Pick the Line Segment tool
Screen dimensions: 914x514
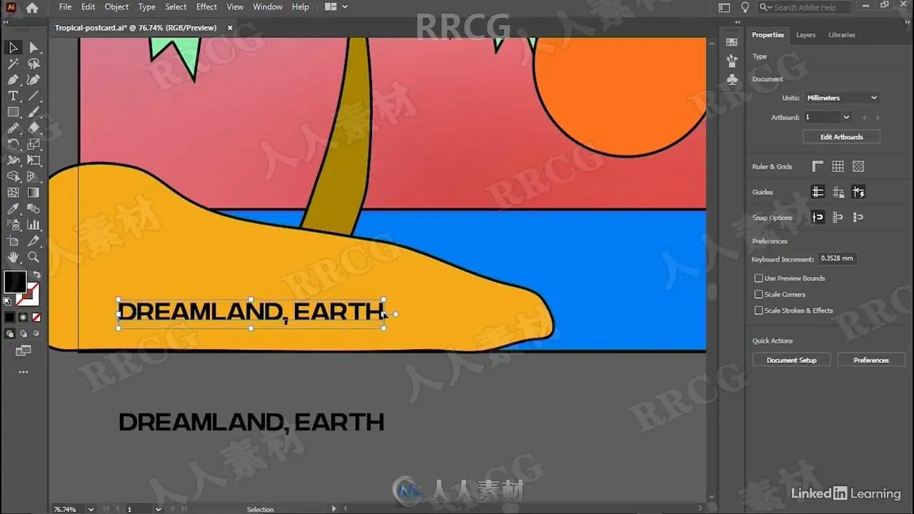pos(34,96)
